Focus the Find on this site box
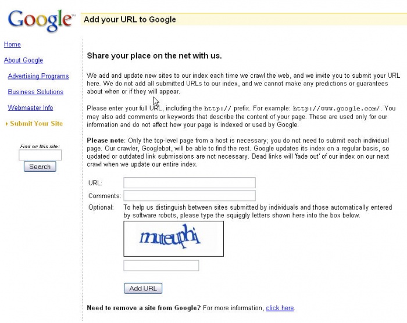 (x=40, y=155)
